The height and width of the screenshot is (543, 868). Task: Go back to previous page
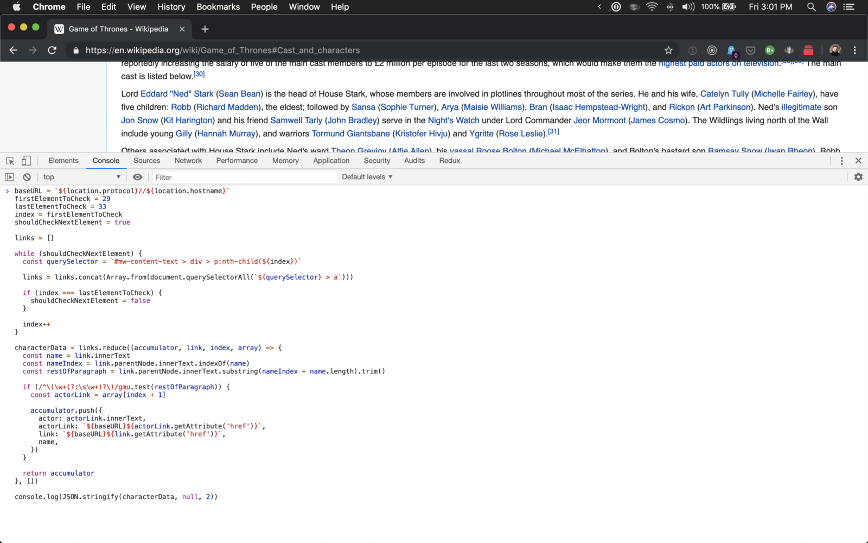pyautogui.click(x=14, y=50)
